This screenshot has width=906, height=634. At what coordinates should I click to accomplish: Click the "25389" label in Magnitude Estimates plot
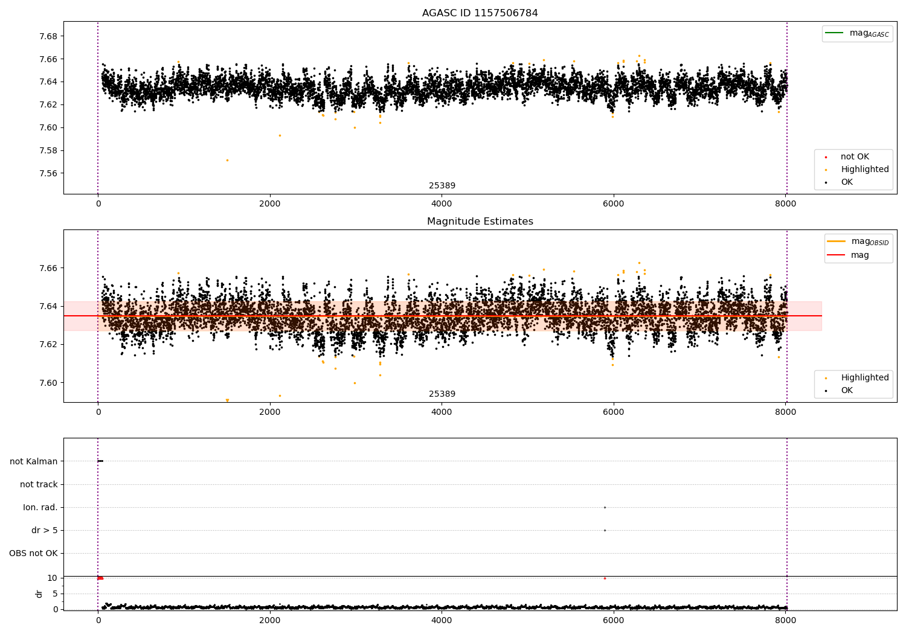[x=442, y=394]
